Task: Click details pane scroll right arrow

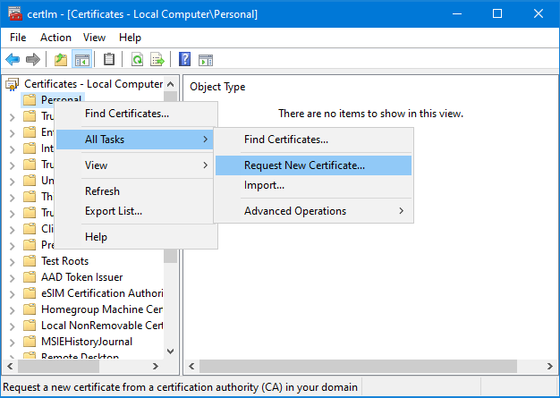Action: coord(550,366)
